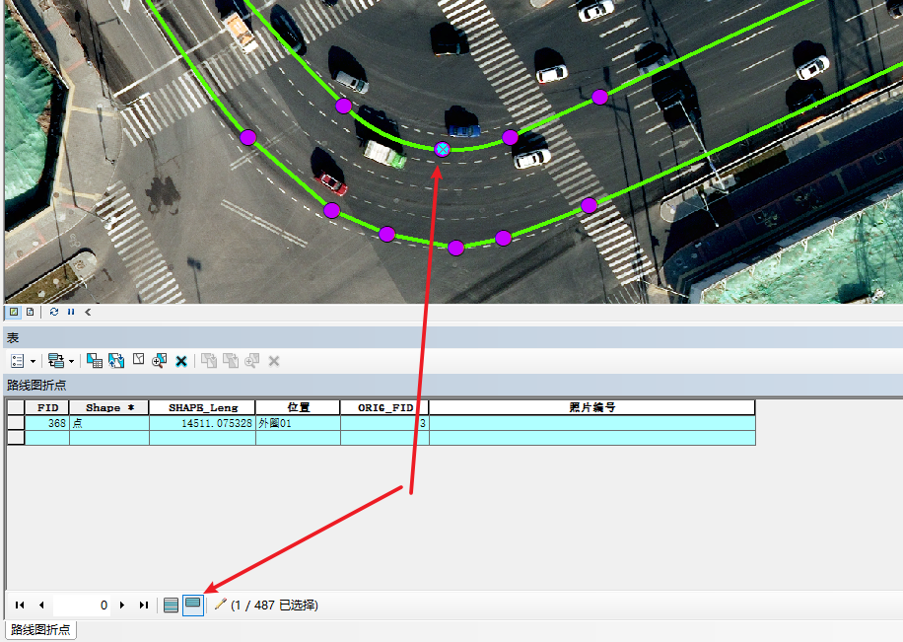The height and width of the screenshot is (642, 903).
Task: Select the 位置 column header
Action: point(299,407)
